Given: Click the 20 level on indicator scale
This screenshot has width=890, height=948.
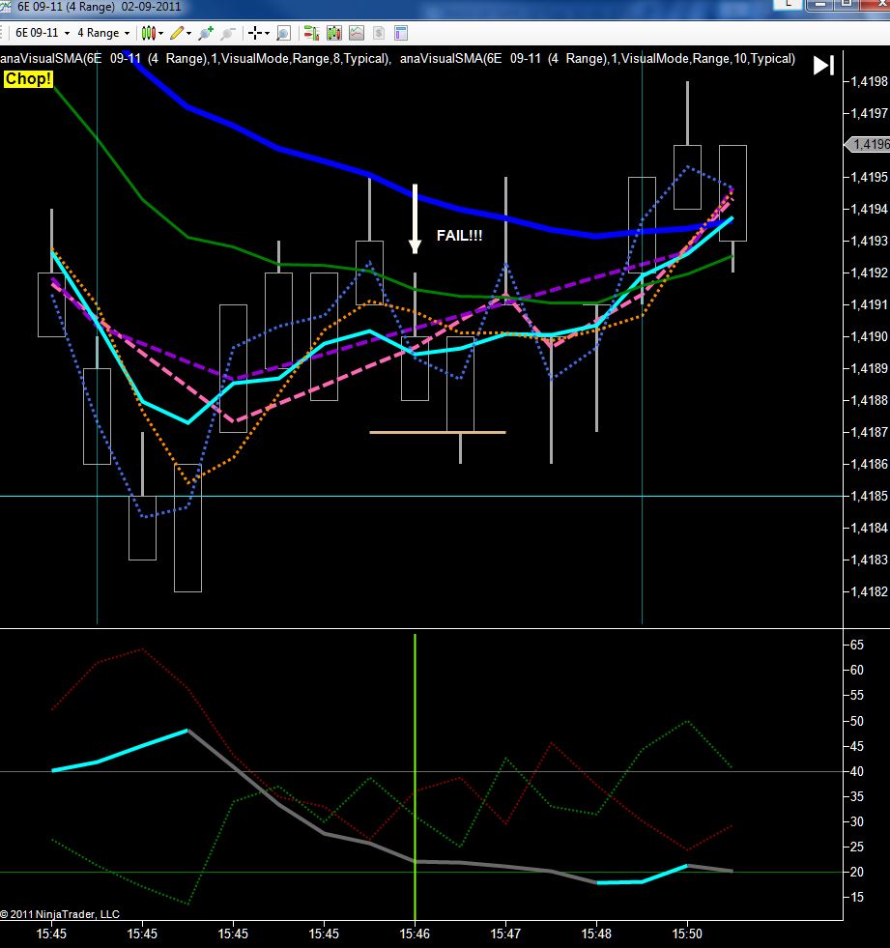Looking at the screenshot, I should click(x=857, y=872).
